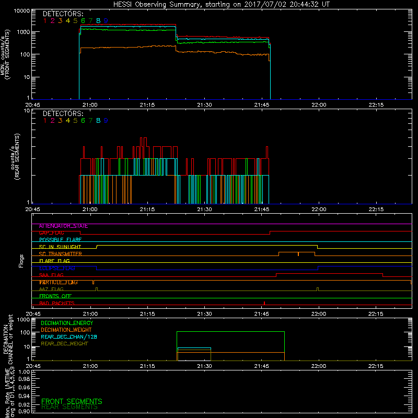
Task: Click the PARTICLE_FLAG label
Action: pos(59,282)
